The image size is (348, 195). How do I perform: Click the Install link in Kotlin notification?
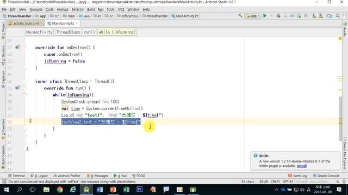tap(302, 166)
